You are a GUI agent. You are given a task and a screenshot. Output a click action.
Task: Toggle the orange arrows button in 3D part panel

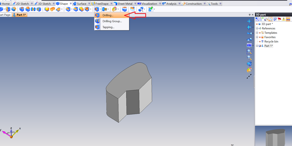pyautogui.click(x=288, y=19)
